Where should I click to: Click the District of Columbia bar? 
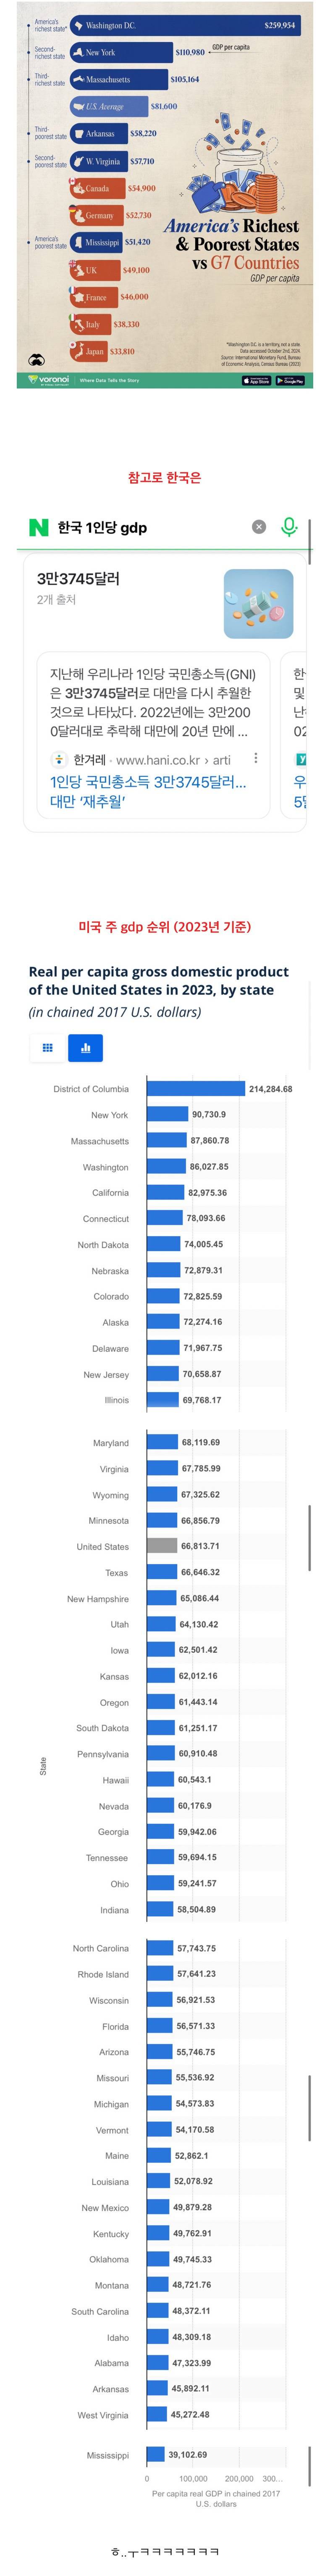tap(195, 1088)
